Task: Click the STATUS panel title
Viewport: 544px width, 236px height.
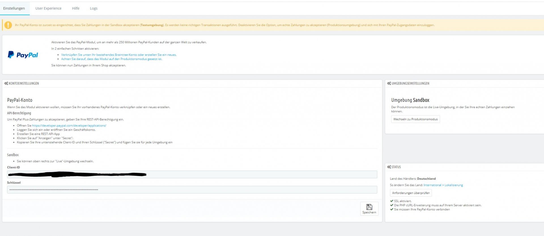Action: coord(396,167)
